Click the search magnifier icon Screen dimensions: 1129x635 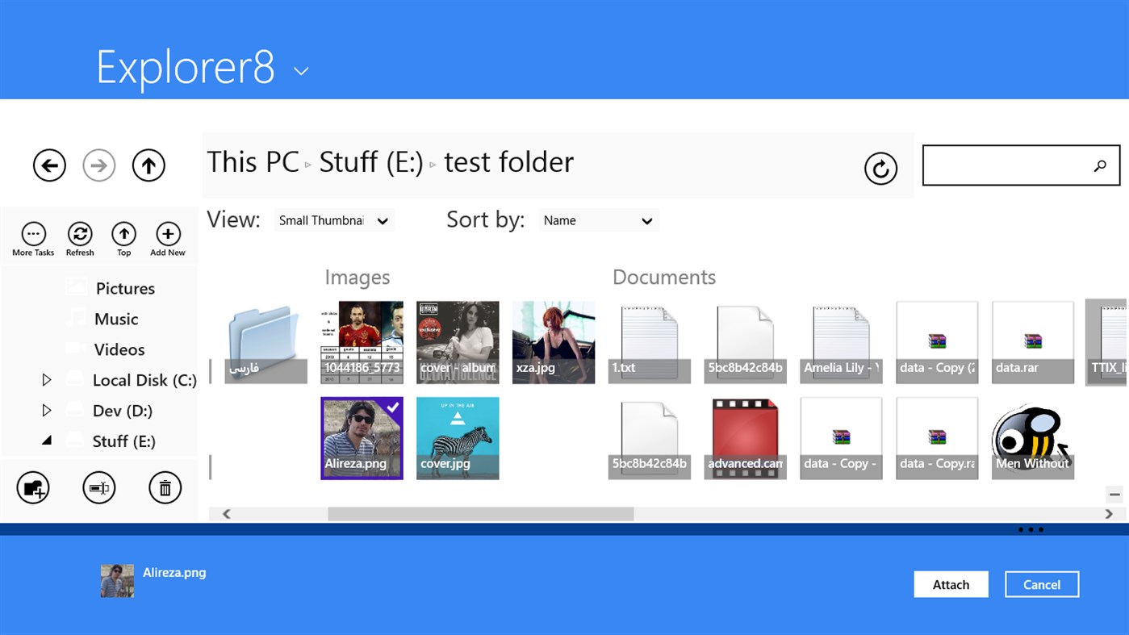[x=1101, y=165]
